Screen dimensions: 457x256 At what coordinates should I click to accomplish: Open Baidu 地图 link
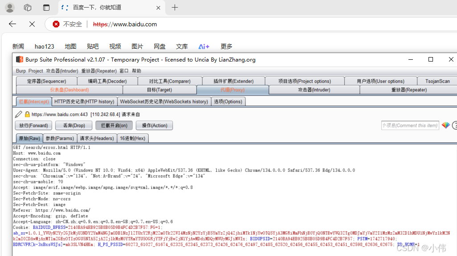tap(70, 46)
